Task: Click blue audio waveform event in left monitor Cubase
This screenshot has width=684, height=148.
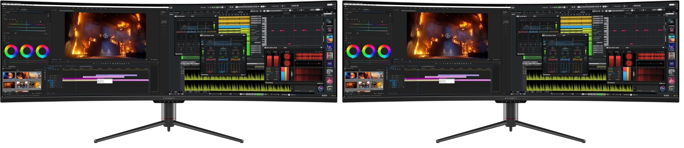Action: 234,27
